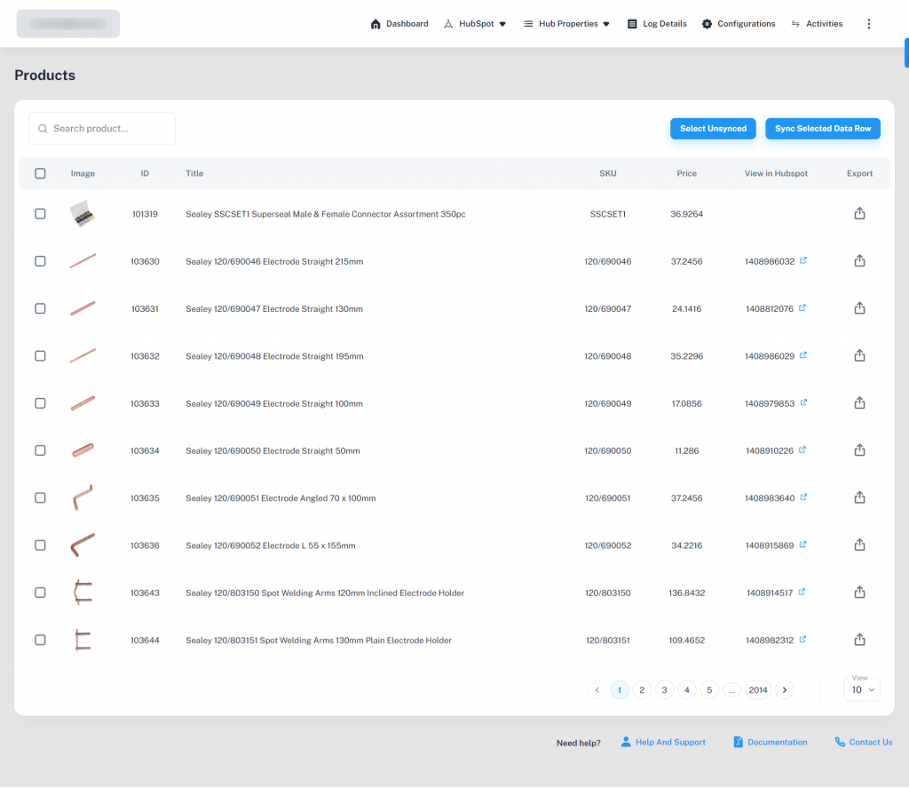
Task: Open external link icon beside 1408914517
Action: coord(802,592)
